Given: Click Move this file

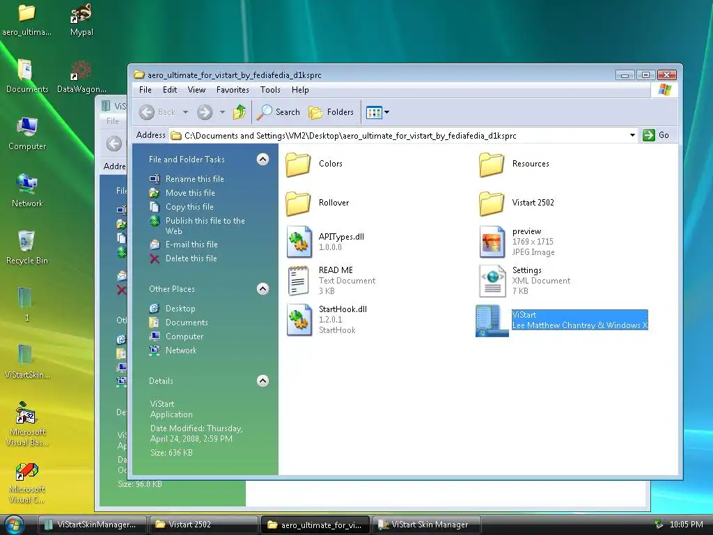Looking at the screenshot, I should tap(190, 193).
